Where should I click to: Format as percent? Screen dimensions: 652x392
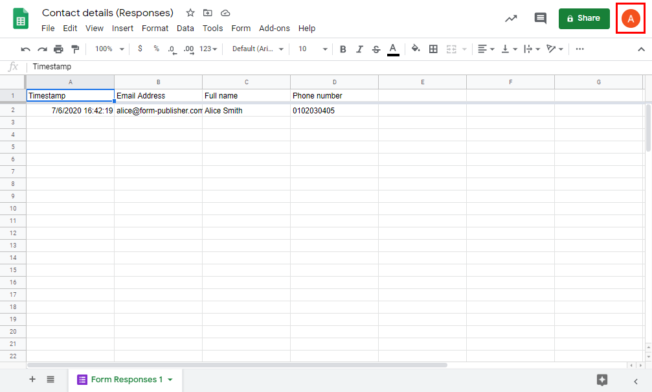(156, 49)
